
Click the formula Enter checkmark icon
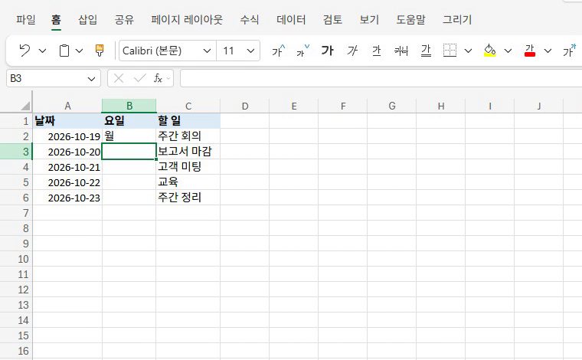tap(139, 78)
